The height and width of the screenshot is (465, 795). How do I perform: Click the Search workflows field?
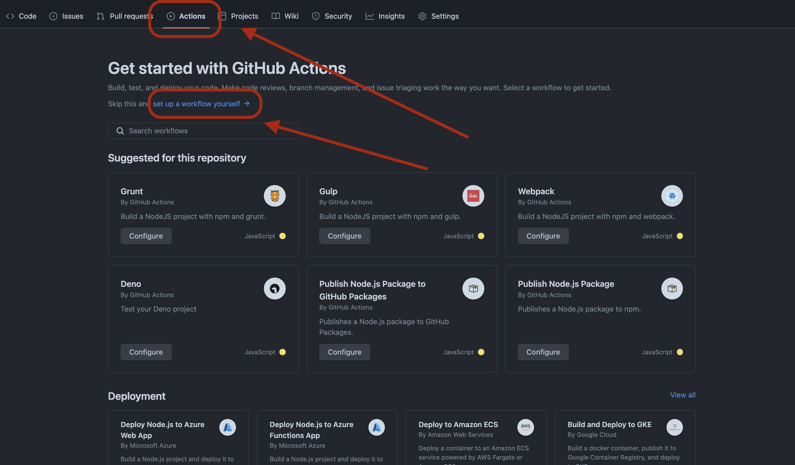pos(203,130)
